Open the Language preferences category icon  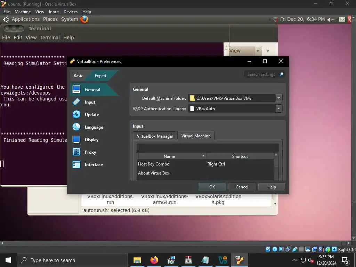click(76, 127)
